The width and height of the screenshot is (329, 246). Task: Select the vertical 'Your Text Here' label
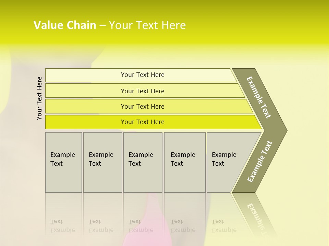point(39,98)
